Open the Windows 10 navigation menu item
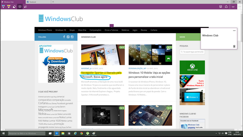 [60, 30]
